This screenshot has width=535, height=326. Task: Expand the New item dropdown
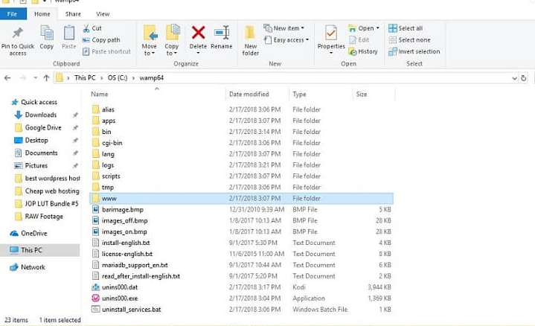[284, 28]
